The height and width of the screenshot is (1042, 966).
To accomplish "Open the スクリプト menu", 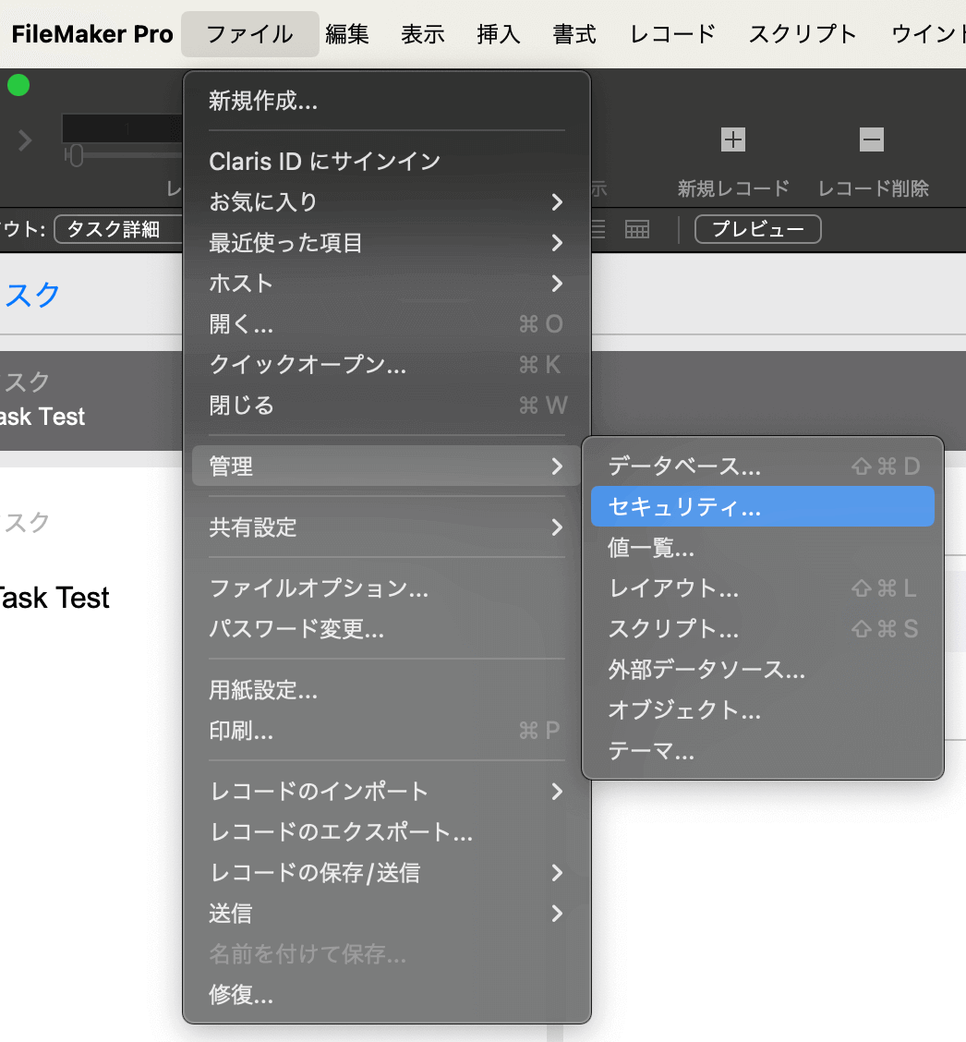I will coord(803,34).
